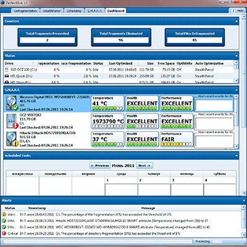This screenshot has height=247, width=247.
Task: Click the Hitachi FAIR performance bar indicator
Action: tap(177, 144)
